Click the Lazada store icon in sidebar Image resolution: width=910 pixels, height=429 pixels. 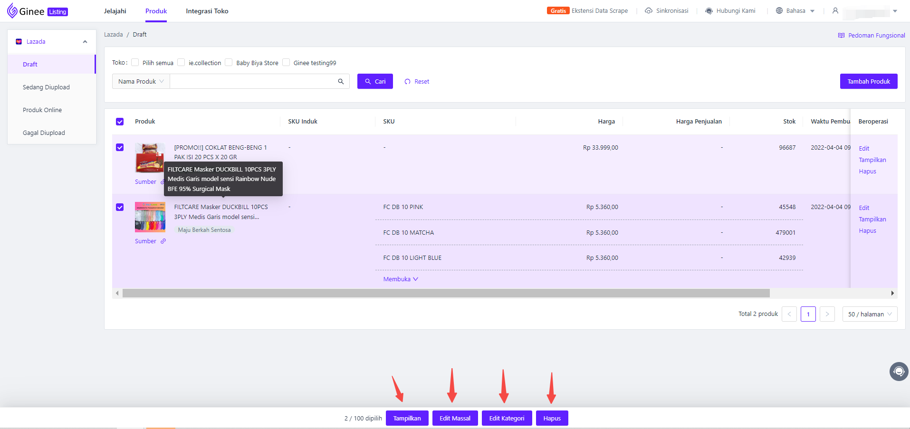pyautogui.click(x=19, y=42)
